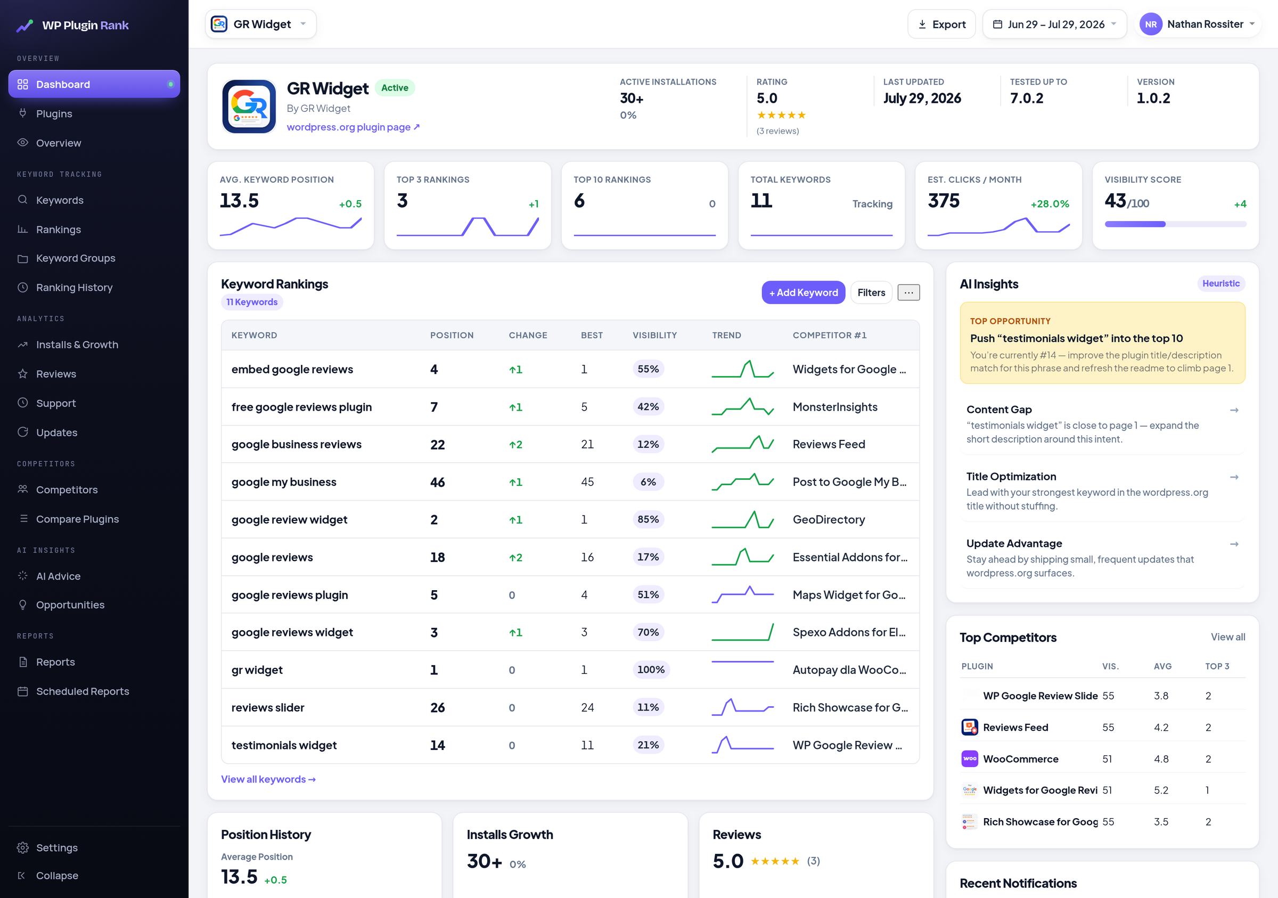Click the trend sparkline for reviews slider
The height and width of the screenshot is (898, 1278).
[742, 707]
